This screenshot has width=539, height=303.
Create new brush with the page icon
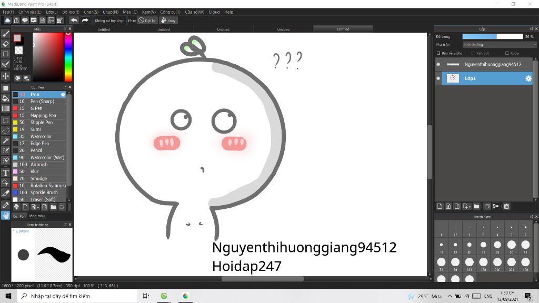click(25, 207)
